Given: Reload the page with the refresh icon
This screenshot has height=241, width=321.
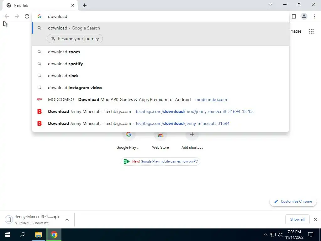Looking at the screenshot, I should [27, 16].
